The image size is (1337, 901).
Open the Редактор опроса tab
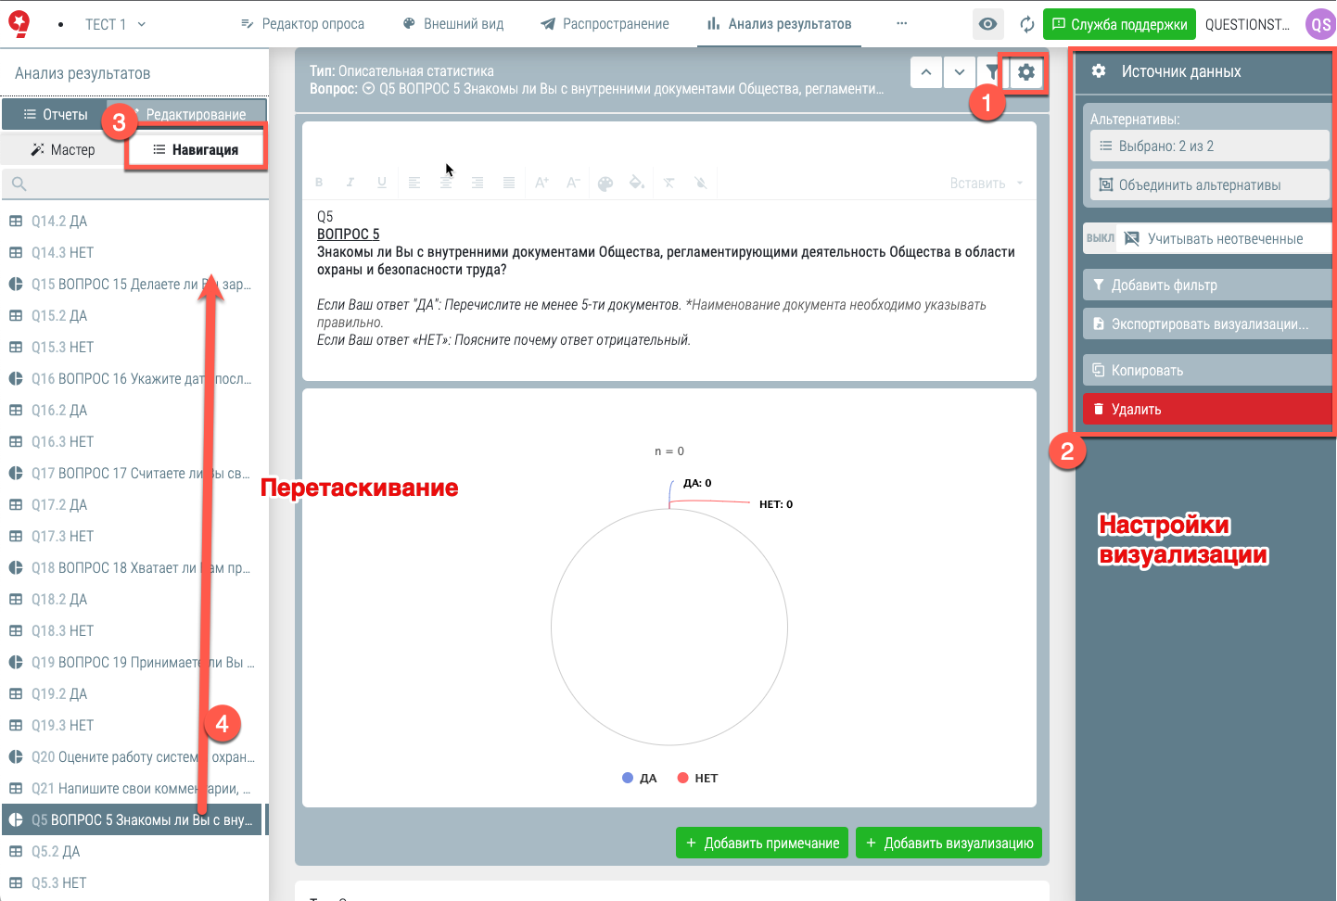[302, 24]
